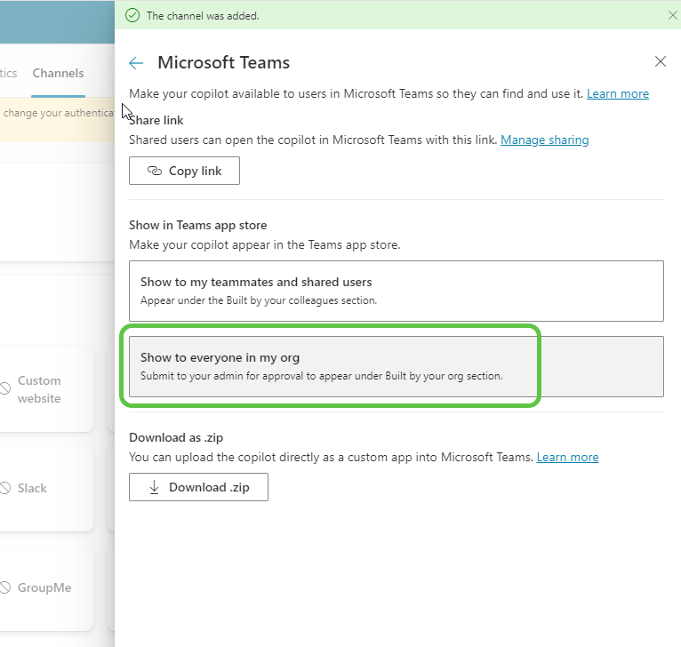Click the blocked icon beside Slack

(5, 488)
